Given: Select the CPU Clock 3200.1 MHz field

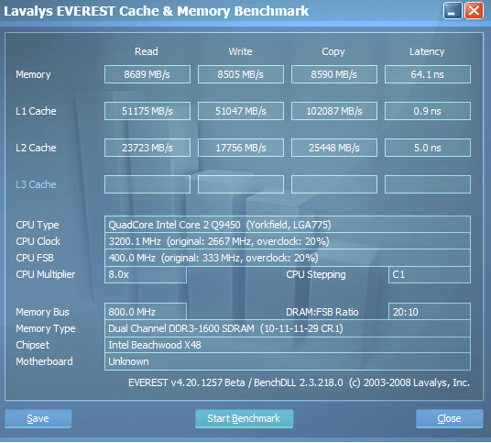Looking at the screenshot, I should (287, 241).
